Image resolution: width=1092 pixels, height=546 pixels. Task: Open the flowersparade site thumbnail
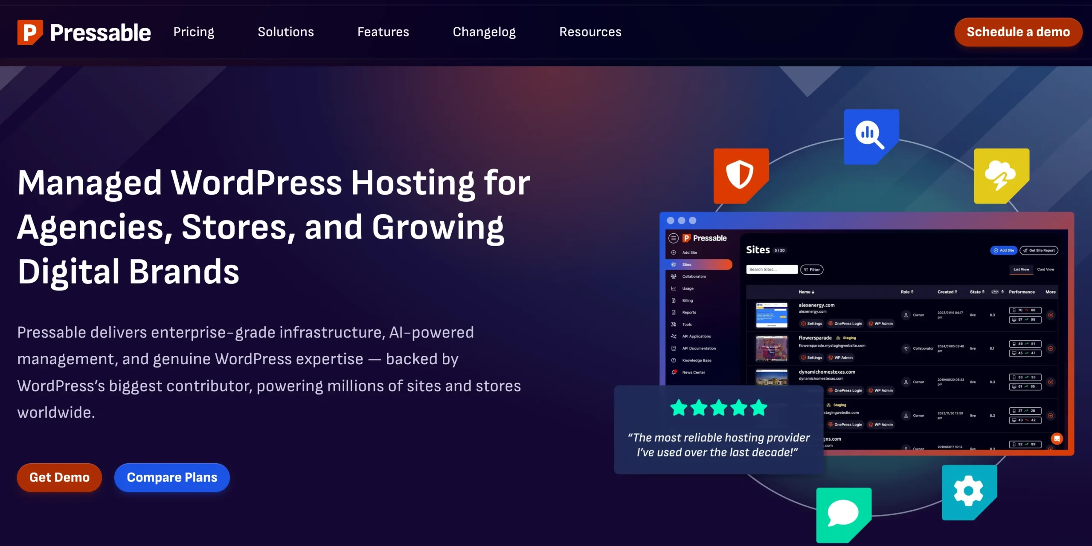pos(772,348)
